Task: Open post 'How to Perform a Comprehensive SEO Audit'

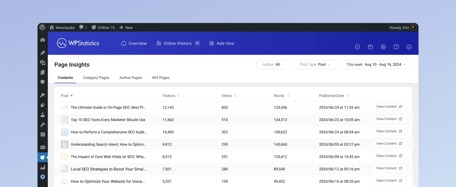Action: (109, 132)
